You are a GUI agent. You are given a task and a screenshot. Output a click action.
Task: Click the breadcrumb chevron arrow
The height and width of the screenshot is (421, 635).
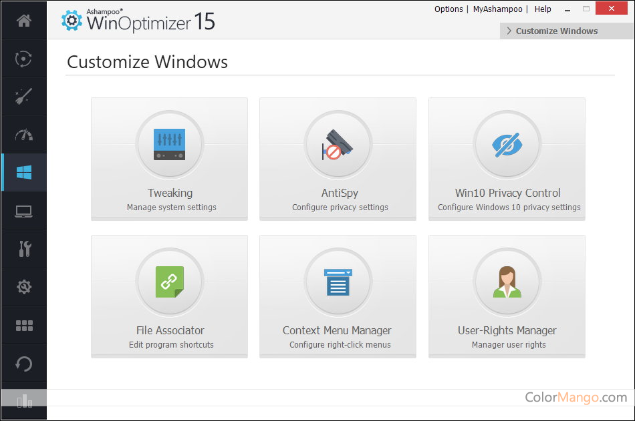[509, 31]
